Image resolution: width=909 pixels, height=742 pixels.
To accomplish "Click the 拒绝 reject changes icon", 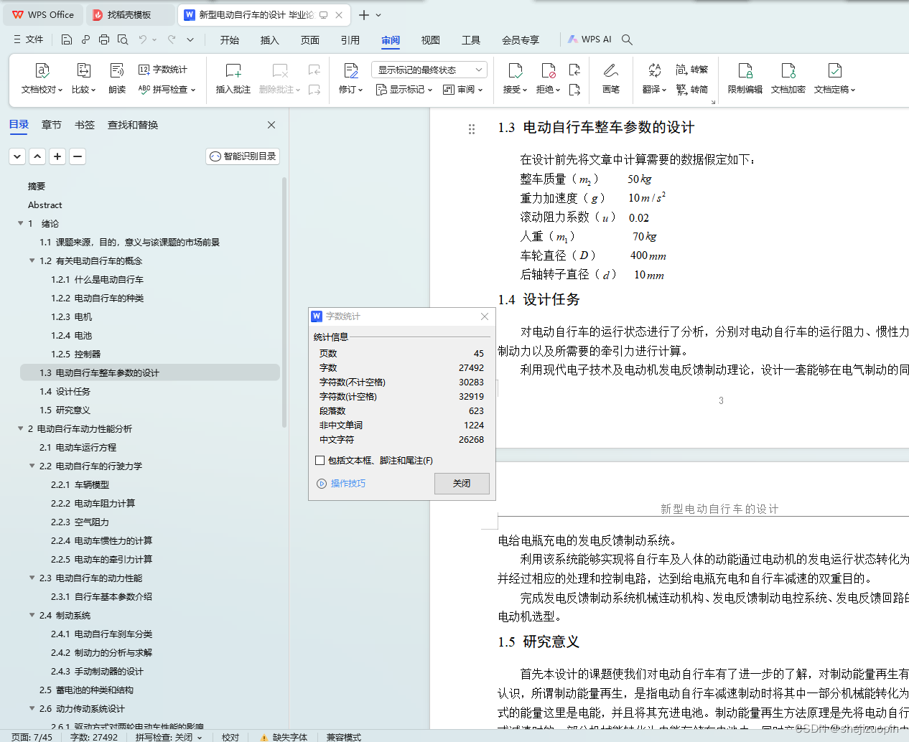I will [x=548, y=71].
